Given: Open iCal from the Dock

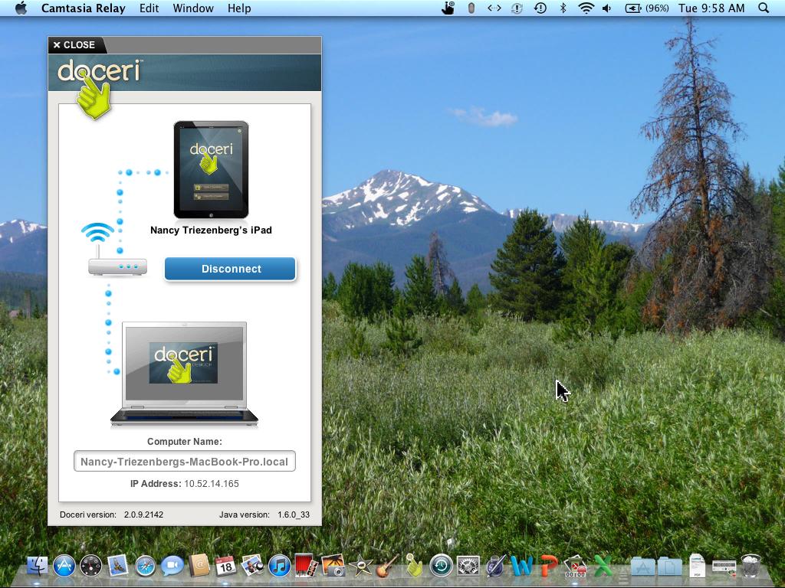Looking at the screenshot, I should click(x=226, y=566).
